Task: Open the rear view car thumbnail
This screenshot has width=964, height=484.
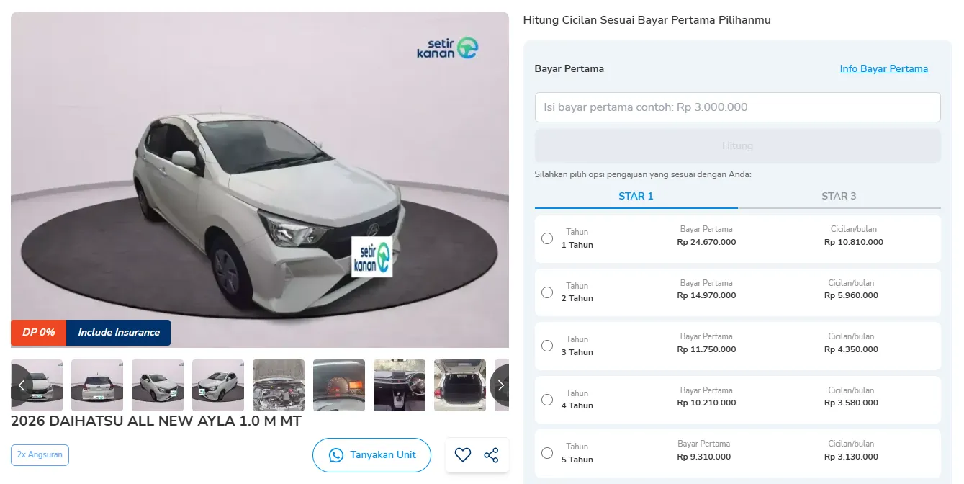Action: (x=97, y=385)
